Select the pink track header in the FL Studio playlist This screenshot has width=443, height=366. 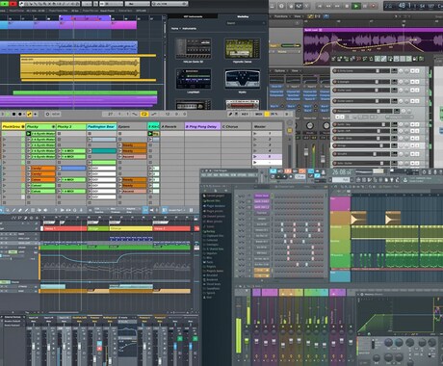340,204
